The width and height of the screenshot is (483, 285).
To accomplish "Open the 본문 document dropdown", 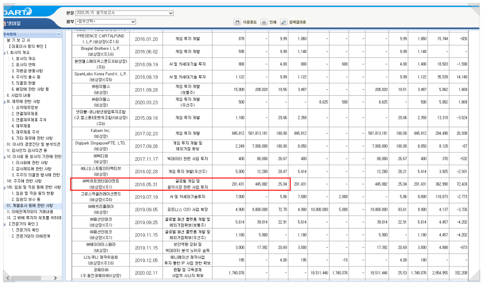I will (x=124, y=13).
